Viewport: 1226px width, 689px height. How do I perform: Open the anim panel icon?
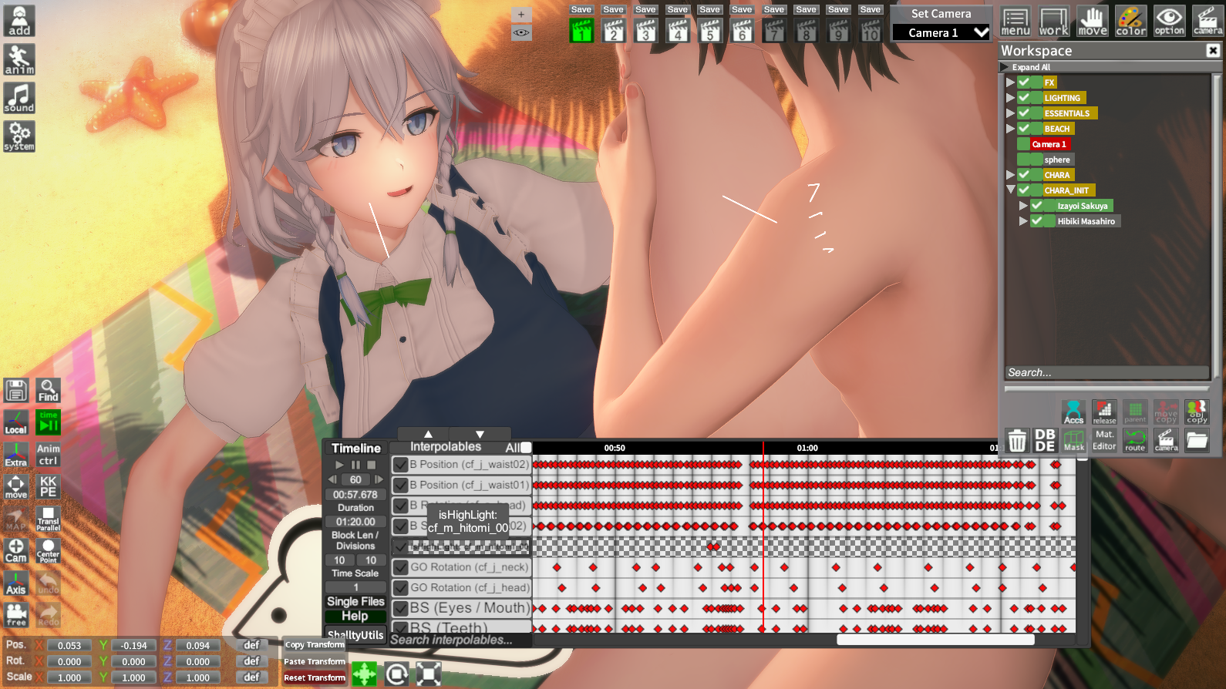[x=19, y=59]
